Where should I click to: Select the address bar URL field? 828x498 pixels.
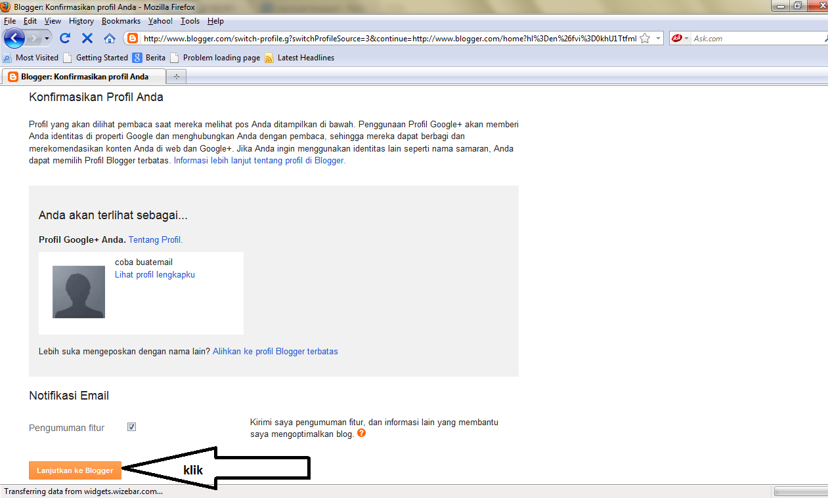[x=389, y=38]
